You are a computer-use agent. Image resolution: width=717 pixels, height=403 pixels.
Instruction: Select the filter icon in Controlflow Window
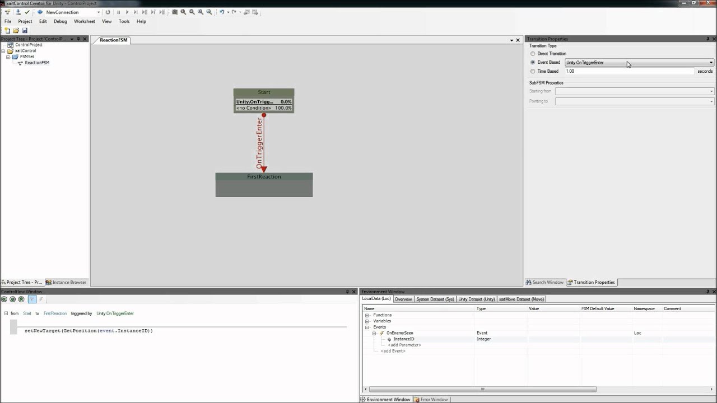pyautogui.click(x=32, y=299)
